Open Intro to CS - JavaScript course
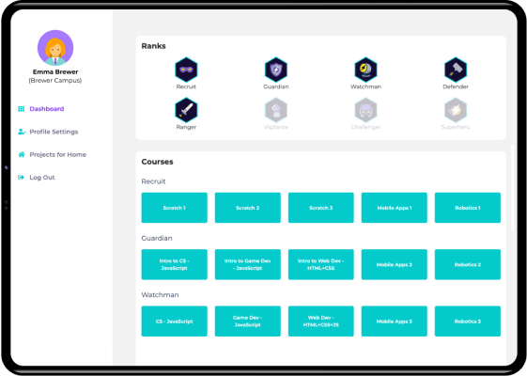 tap(174, 264)
